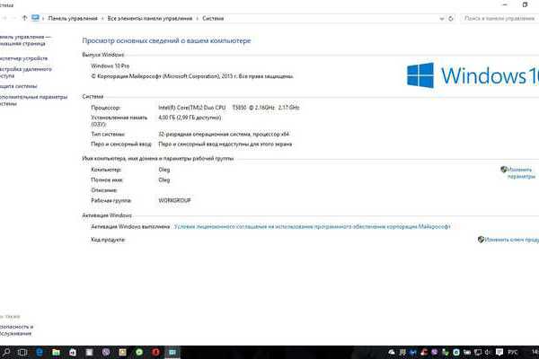Screen dimensions: 539x359
Task: Click the shield icon beside Изменить параметры
Action: coord(504,170)
